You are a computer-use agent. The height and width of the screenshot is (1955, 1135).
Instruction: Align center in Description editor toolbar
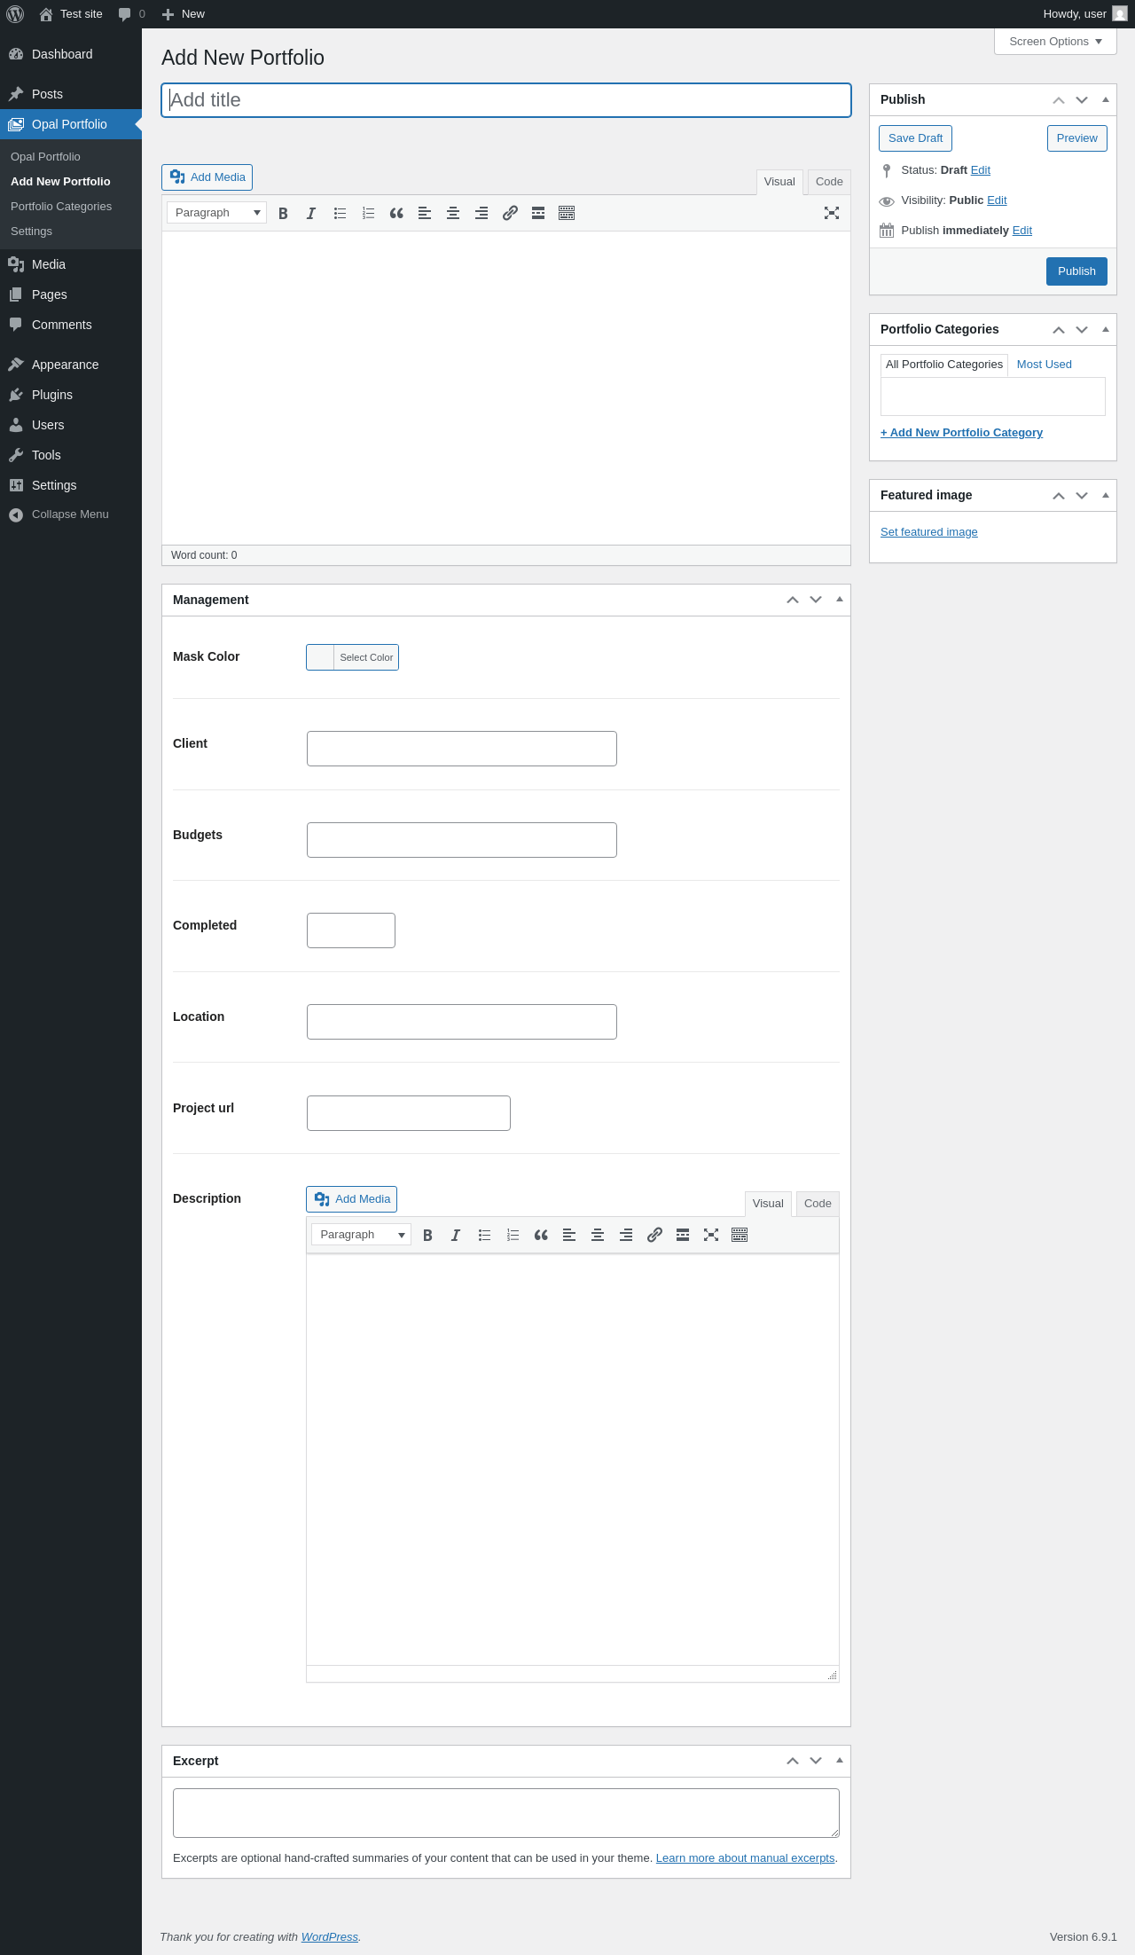pos(598,1236)
